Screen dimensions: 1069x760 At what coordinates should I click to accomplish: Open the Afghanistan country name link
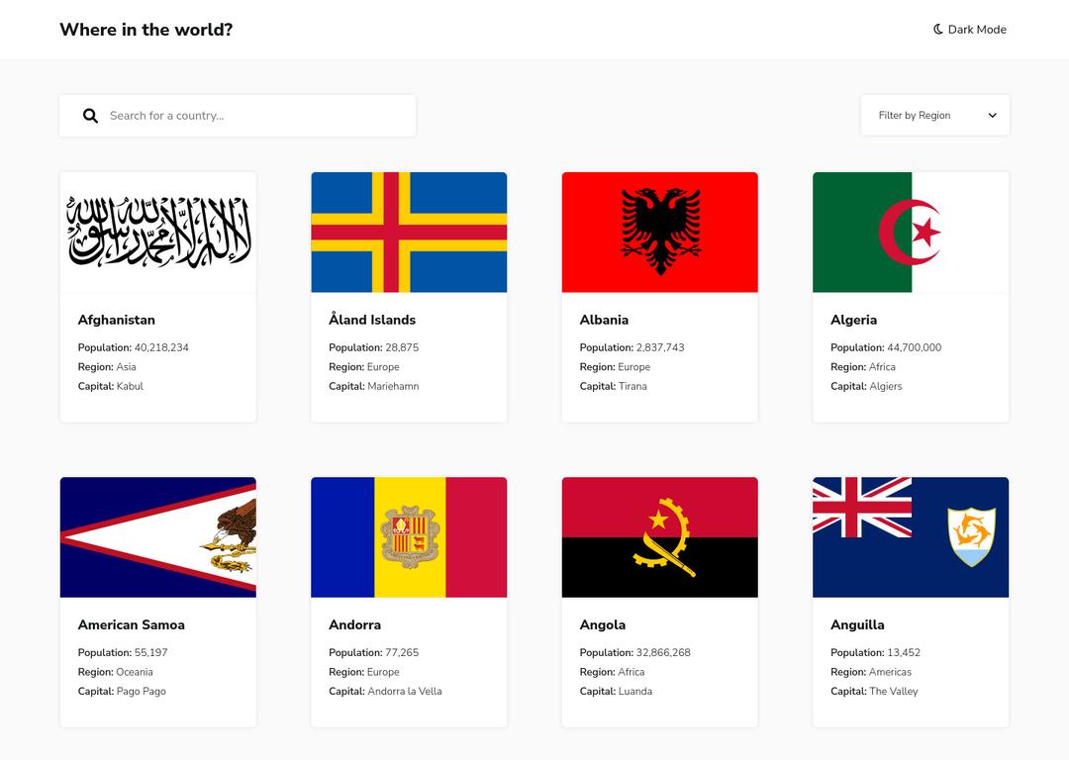point(117,320)
